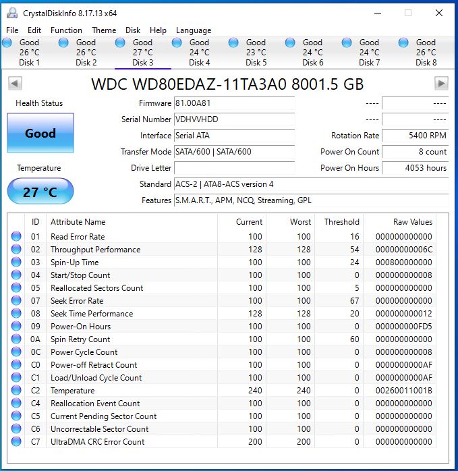This screenshot has height=471, width=458.
Task: Click the Features field
Action: pyautogui.click(x=312, y=200)
